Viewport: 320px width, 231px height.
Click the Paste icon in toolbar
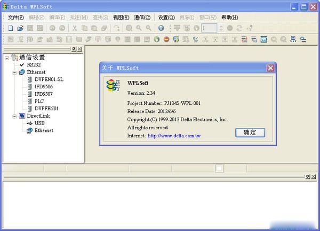point(94,28)
